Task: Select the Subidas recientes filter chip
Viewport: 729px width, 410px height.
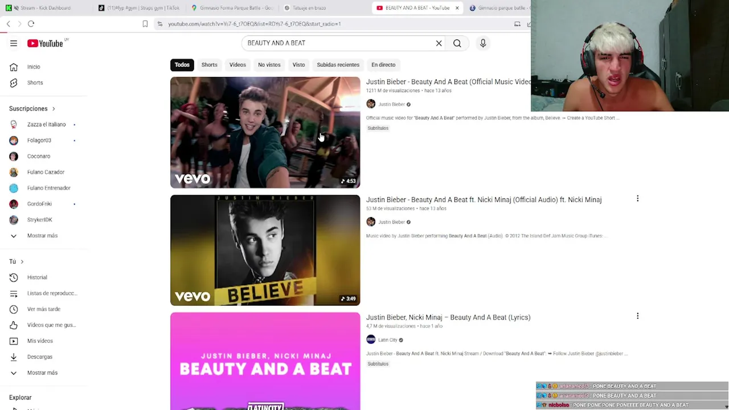Action: (x=338, y=65)
